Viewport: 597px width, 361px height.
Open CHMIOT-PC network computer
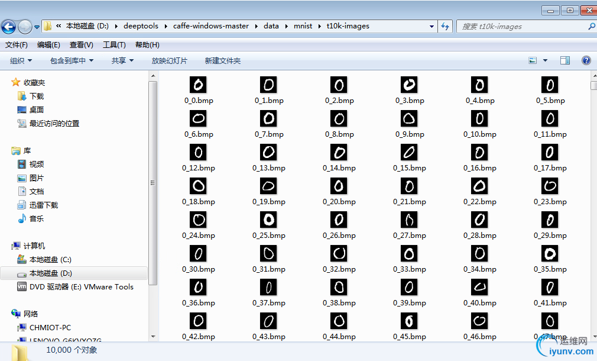tap(50, 327)
